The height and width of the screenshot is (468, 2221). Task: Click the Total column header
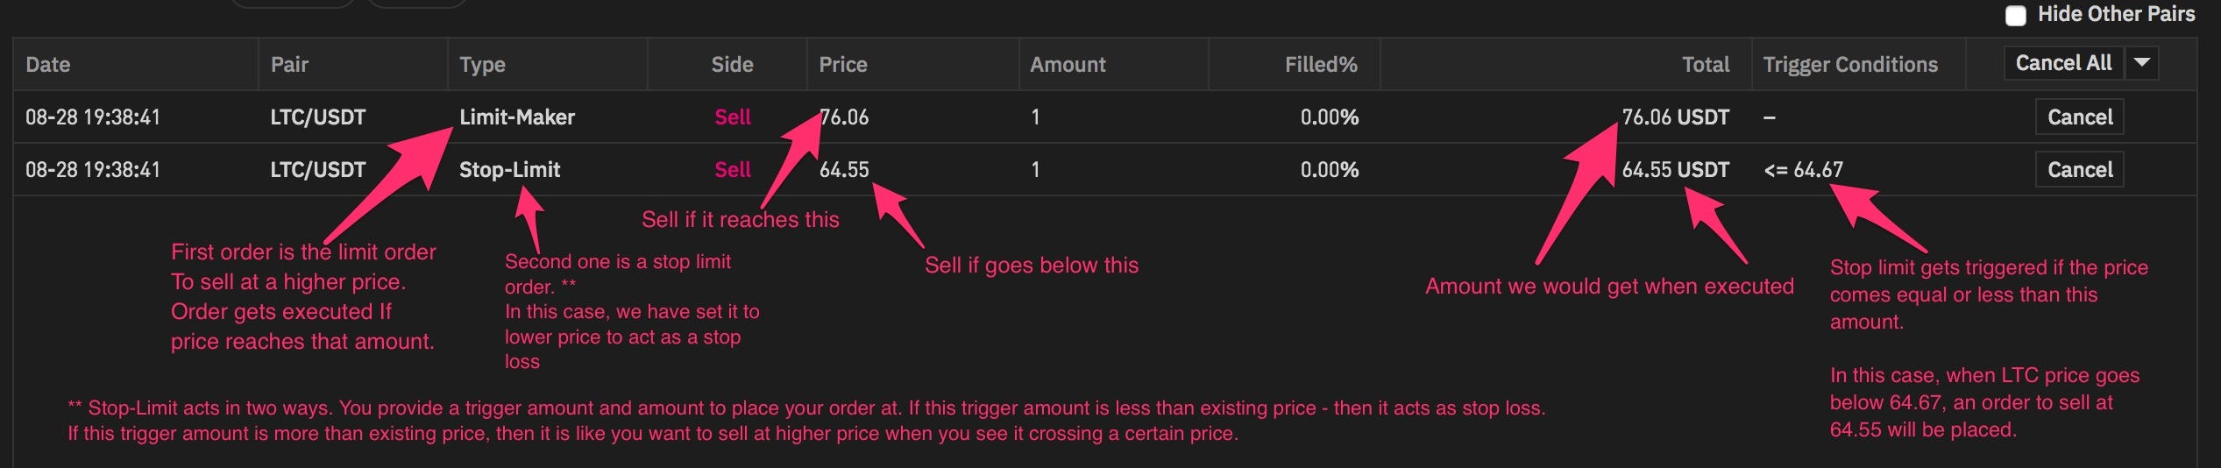coord(1706,64)
